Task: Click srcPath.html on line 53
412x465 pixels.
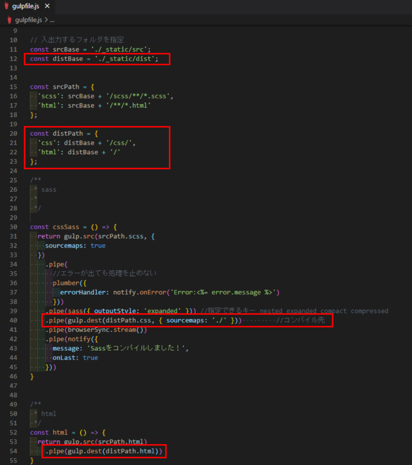Action: click(121, 441)
